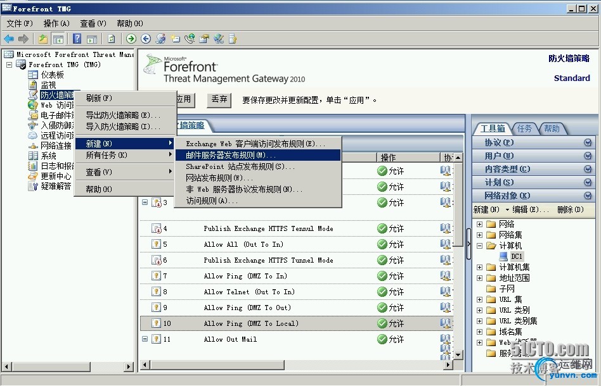Open the 新建(N) dropdown in toolbox

click(491, 209)
